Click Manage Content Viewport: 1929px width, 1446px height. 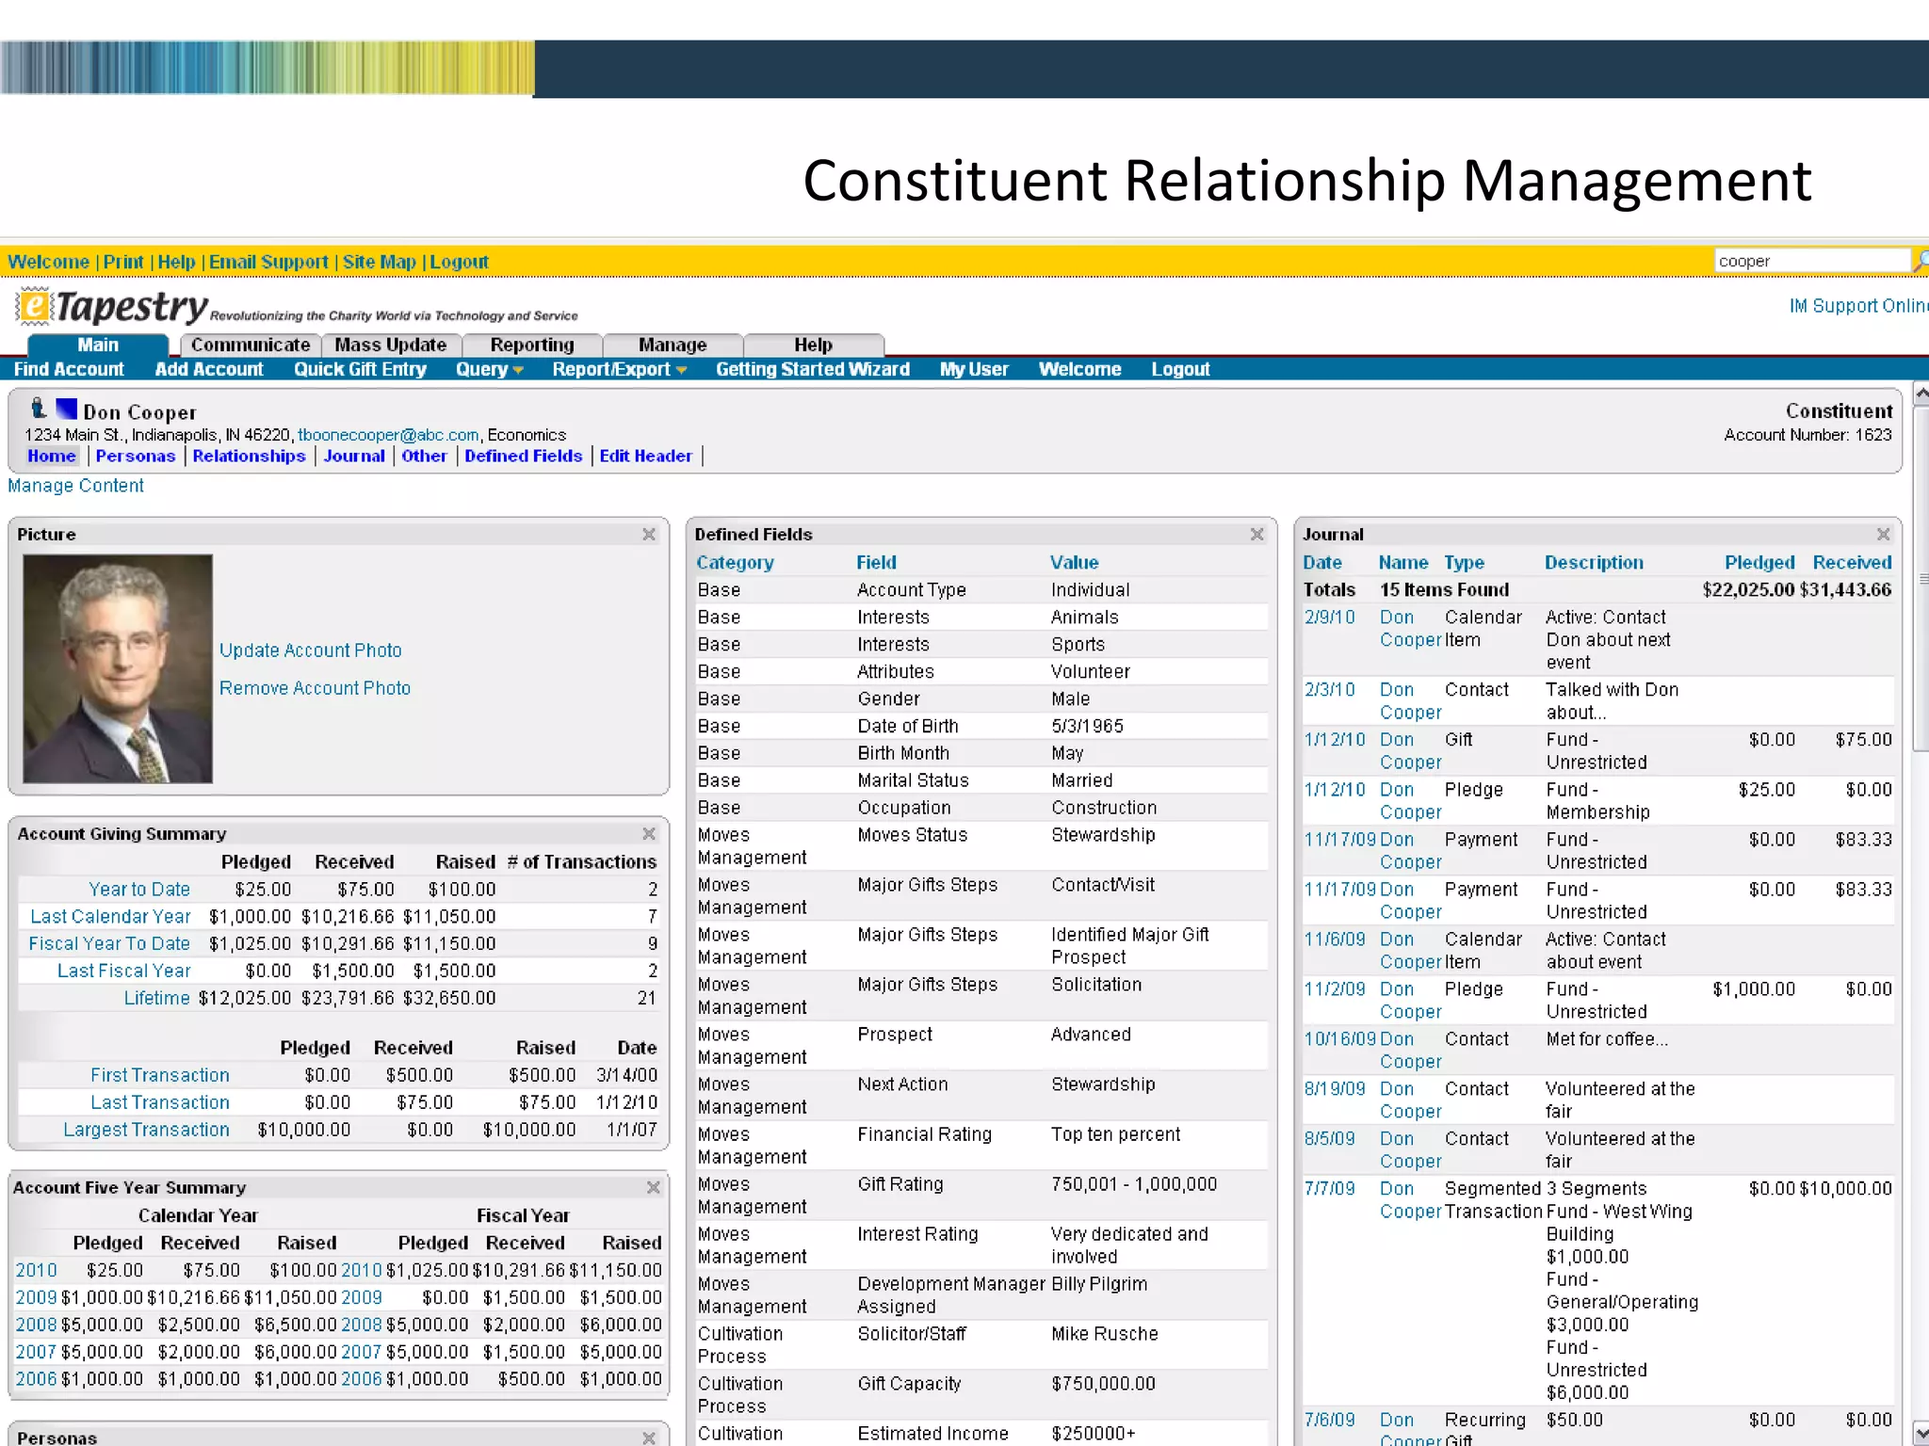click(x=75, y=486)
